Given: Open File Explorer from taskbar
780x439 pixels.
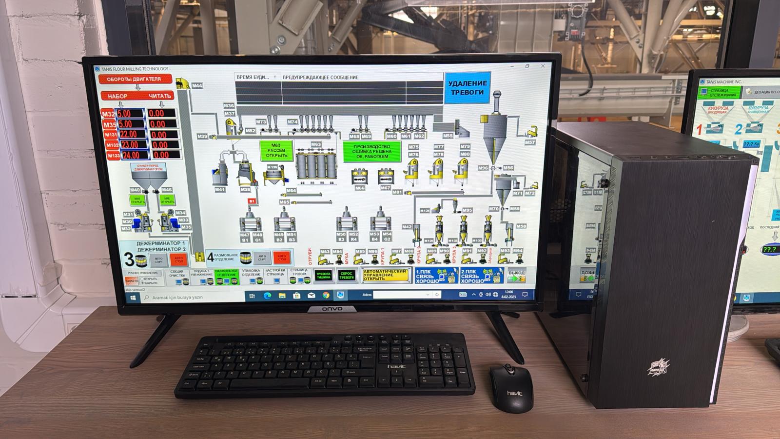Looking at the screenshot, I should (282, 296).
